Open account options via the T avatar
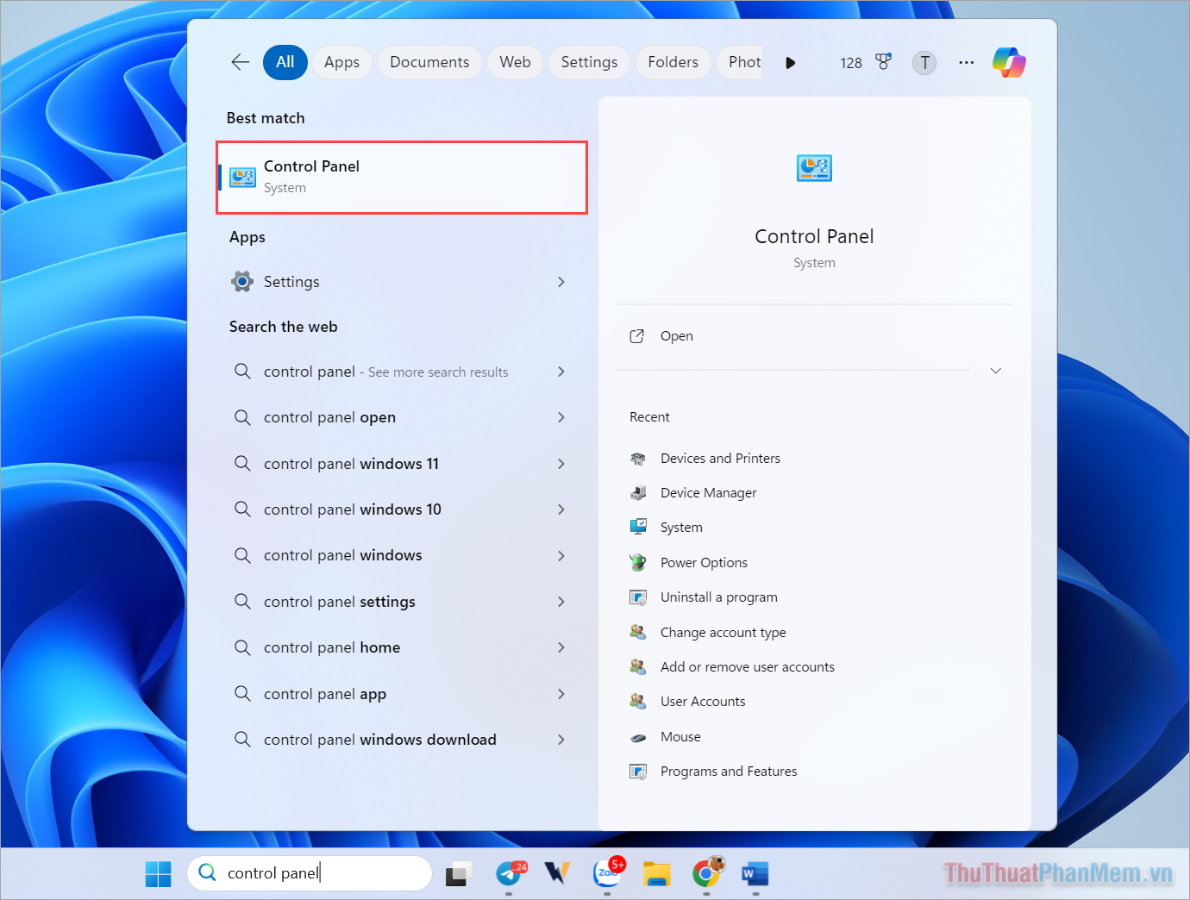 (x=924, y=62)
